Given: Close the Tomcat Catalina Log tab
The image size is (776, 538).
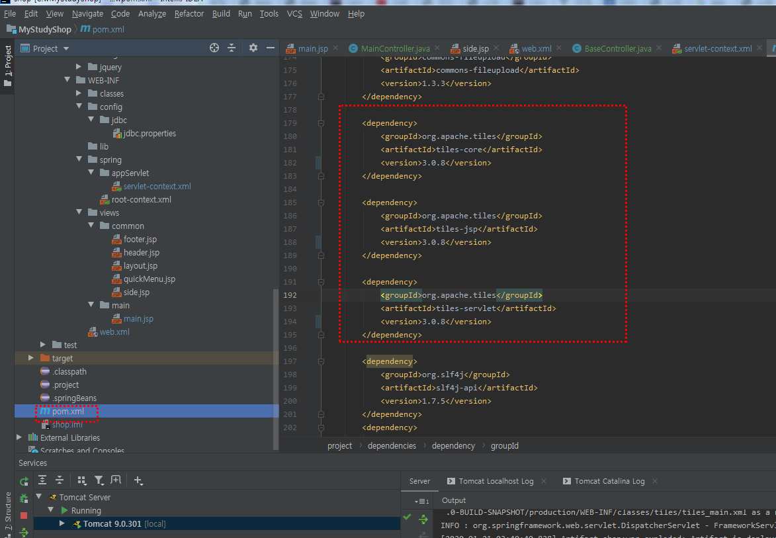Looking at the screenshot, I should (655, 481).
